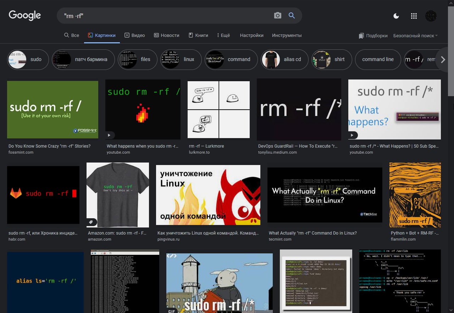Switch to the Новости tab
This screenshot has width=454, height=313.
click(x=167, y=35)
